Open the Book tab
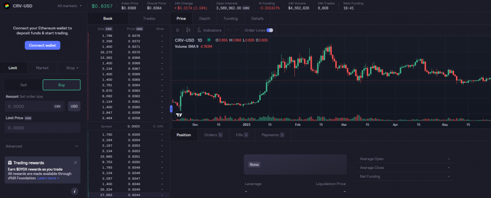Image resolution: width=491 pixels, height=198 pixels. coord(108,19)
